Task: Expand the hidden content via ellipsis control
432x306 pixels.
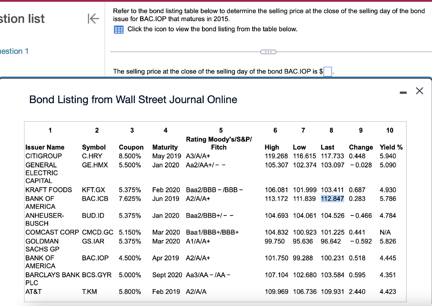Action: pos(269,51)
